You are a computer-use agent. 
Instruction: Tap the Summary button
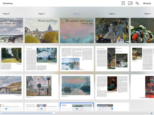(8, 3)
